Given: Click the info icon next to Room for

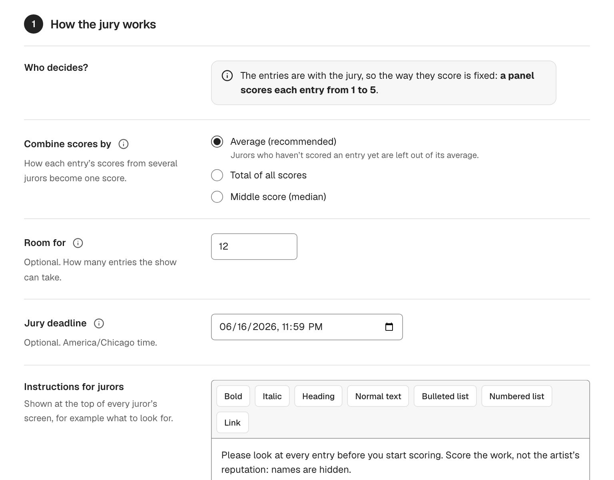Looking at the screenshot, I should coord(78,243).
